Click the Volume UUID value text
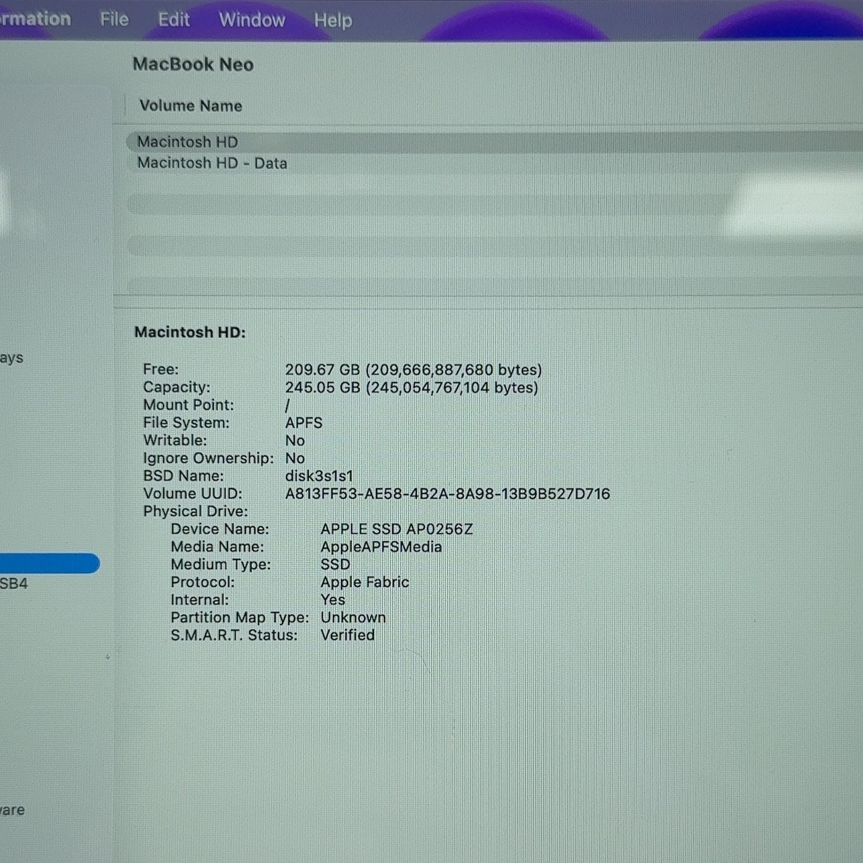Screen dimensions: 863x863 [x=447, y=494]
